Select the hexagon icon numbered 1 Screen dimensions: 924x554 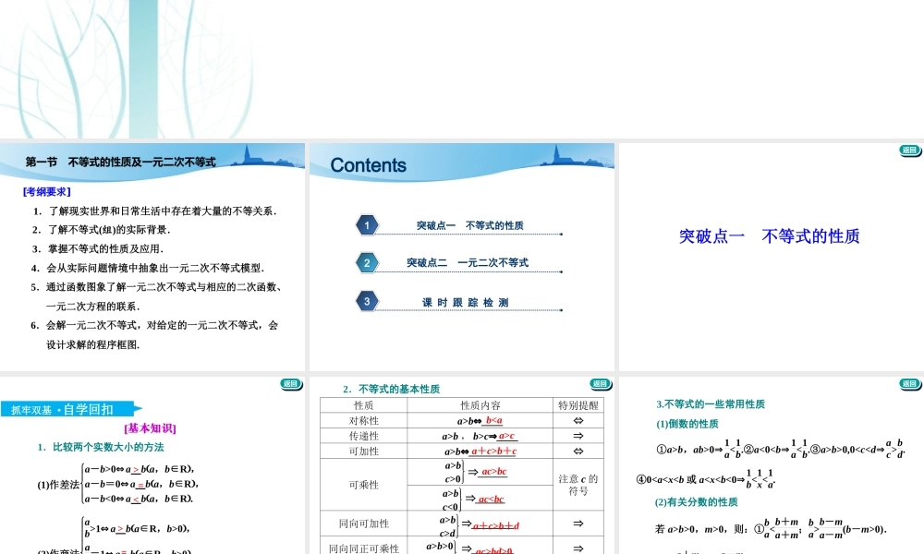click(367, 223)
